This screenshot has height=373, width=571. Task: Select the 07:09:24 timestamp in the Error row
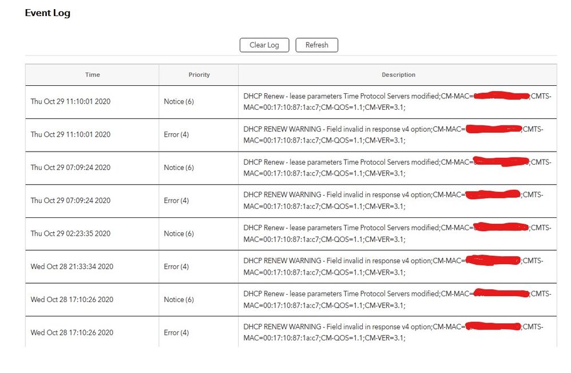[70, 200]
